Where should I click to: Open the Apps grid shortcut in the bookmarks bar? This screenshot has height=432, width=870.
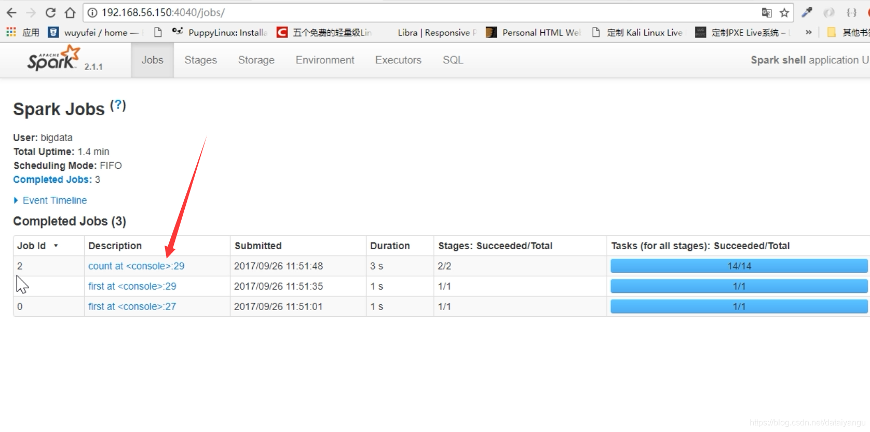pyautogui.click(x=23, y=32)
